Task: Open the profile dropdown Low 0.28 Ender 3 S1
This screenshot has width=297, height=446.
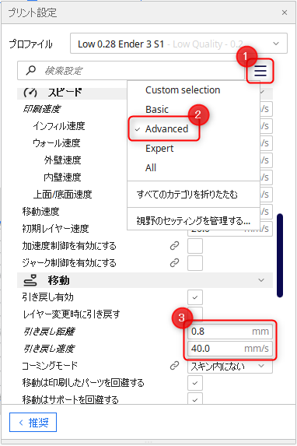Action: pos(179,44)
